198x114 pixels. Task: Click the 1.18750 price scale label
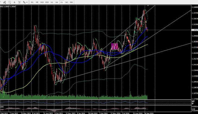tap(195, 93)
